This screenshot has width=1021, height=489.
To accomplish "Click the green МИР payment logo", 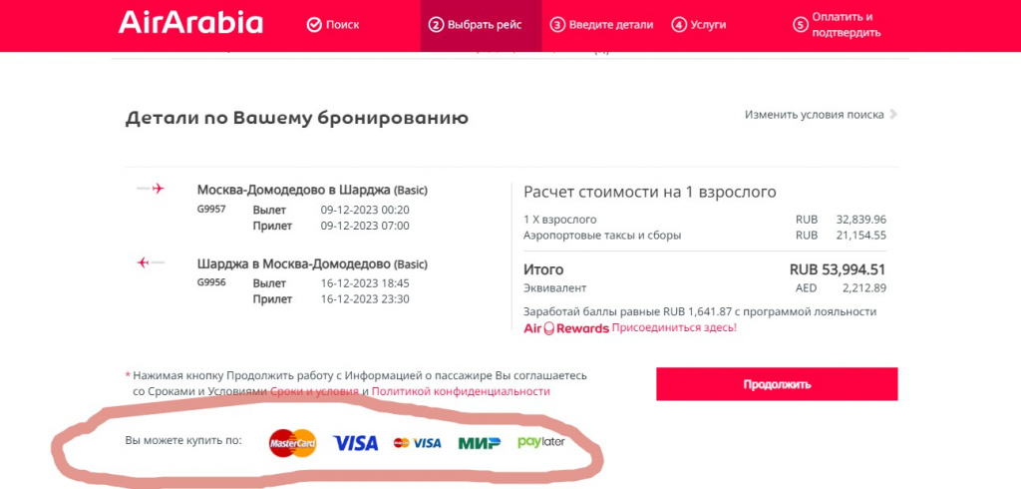I will [480, 443].
